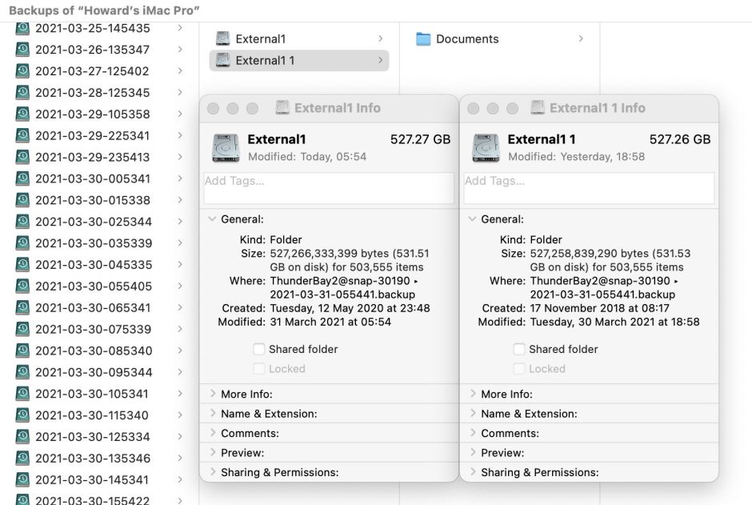Click backup icon for 2021-03-29-105358
Image resolution: width=752 pixels, height=505 pixels.
pos(22,114)
